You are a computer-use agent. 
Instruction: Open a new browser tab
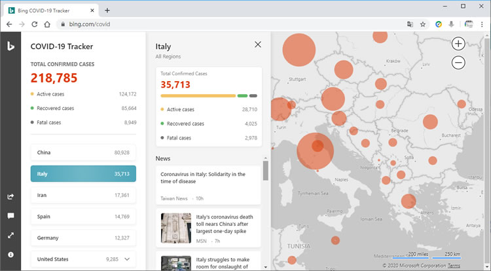(107, 10)
